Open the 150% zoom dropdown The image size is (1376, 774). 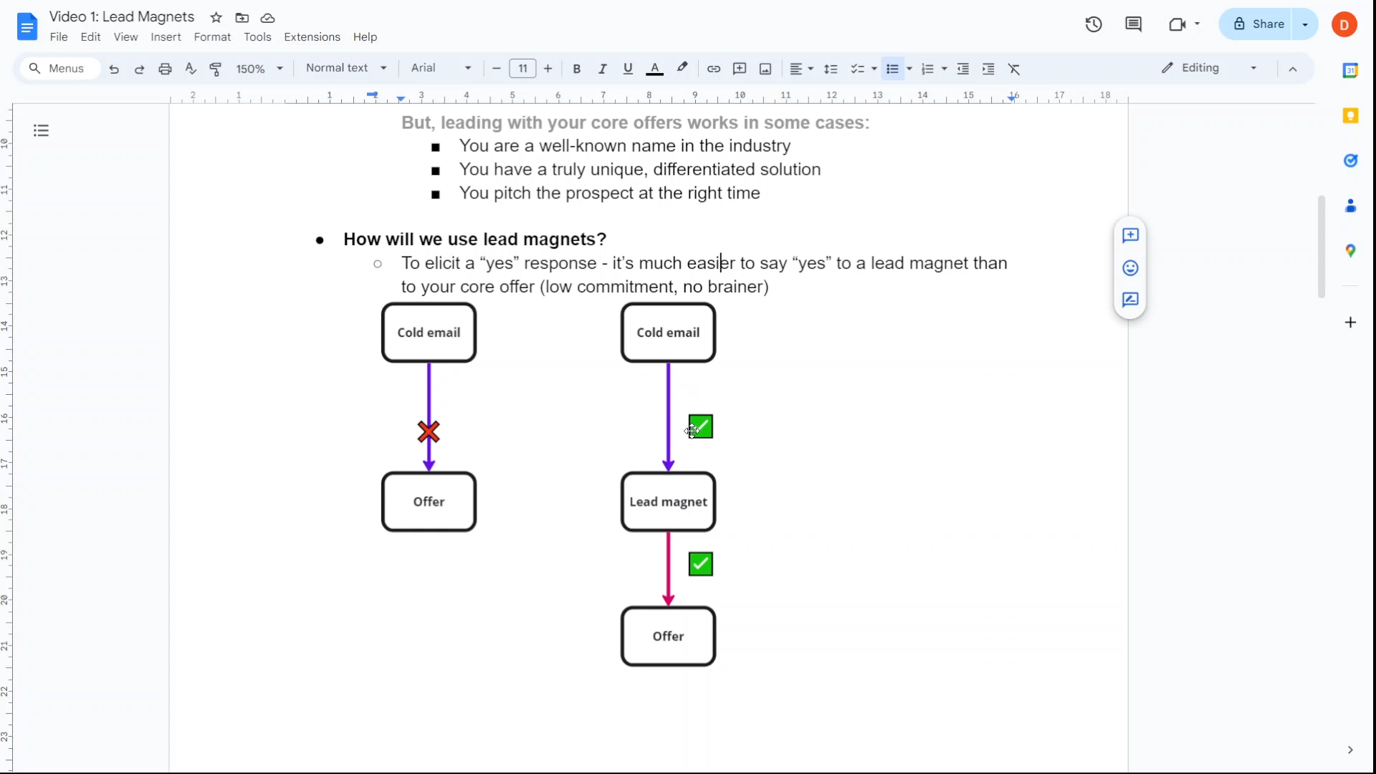pos(259,69)
